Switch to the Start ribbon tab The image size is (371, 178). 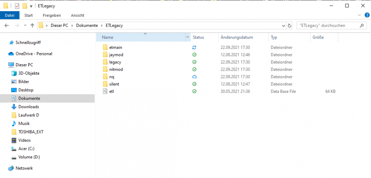click(x=29, y=15)
